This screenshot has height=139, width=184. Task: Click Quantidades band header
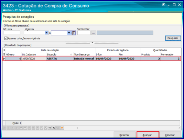pyautogui.click(x=160, y=50)
